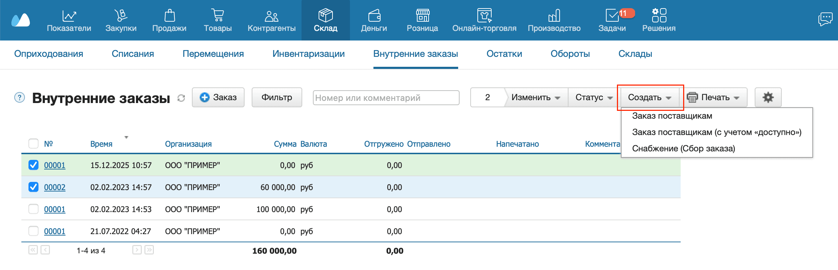Click the MoySklad logo icon
Screen dimensions: 838x270
point(21,20)
